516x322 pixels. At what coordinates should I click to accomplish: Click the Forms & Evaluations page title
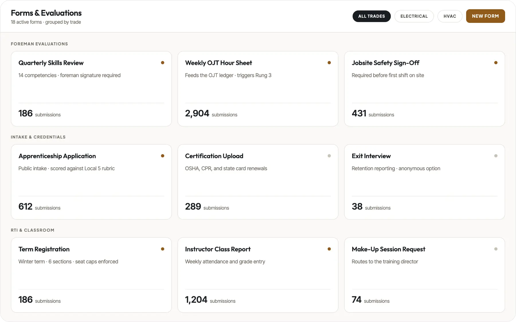pos(46,13)
